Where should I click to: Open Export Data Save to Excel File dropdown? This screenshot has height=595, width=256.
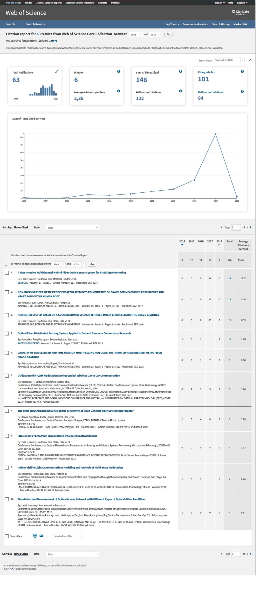pos(228,60)
